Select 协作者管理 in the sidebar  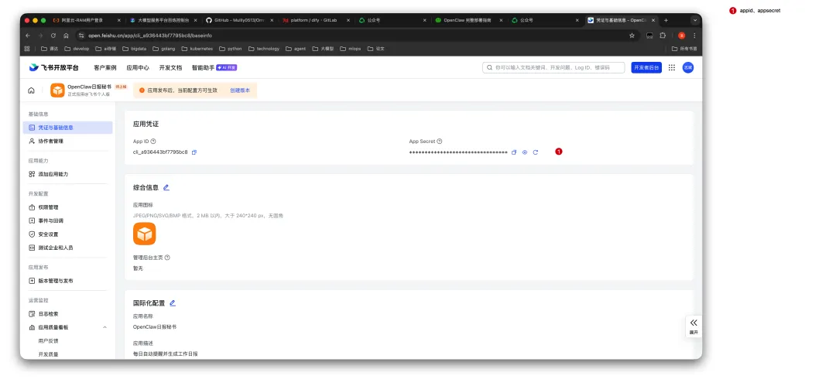67,142
